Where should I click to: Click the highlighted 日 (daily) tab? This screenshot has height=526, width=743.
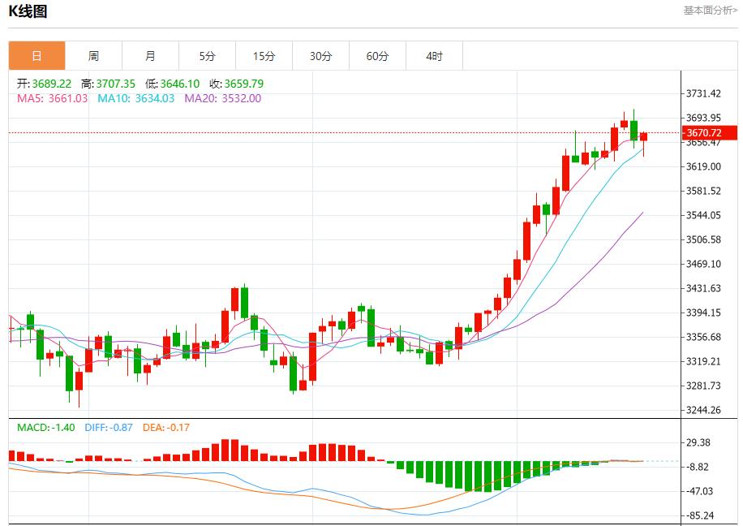[37, 56]
